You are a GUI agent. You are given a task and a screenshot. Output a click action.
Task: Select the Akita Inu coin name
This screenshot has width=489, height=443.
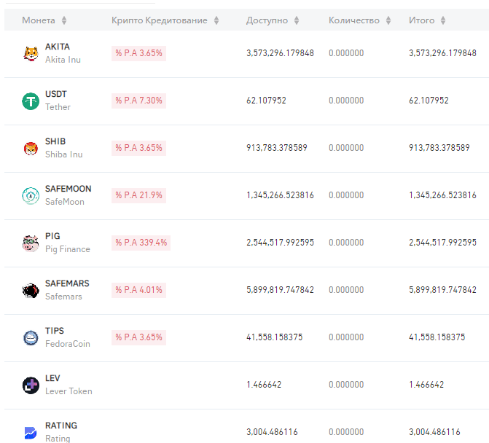click(x=63, y=60)
